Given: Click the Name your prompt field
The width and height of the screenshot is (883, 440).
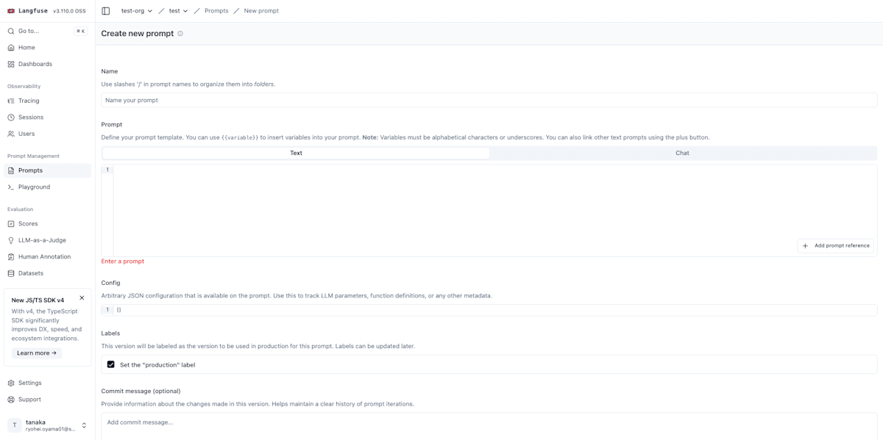Looking at the screenshot, I should coord(489,100).
